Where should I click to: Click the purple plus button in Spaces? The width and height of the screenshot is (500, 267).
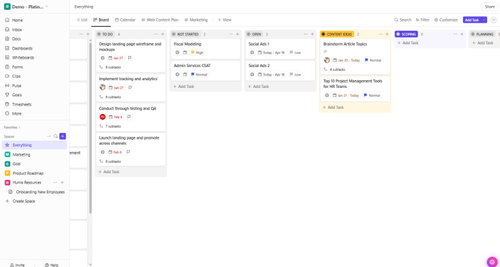(x=62, y=136)
